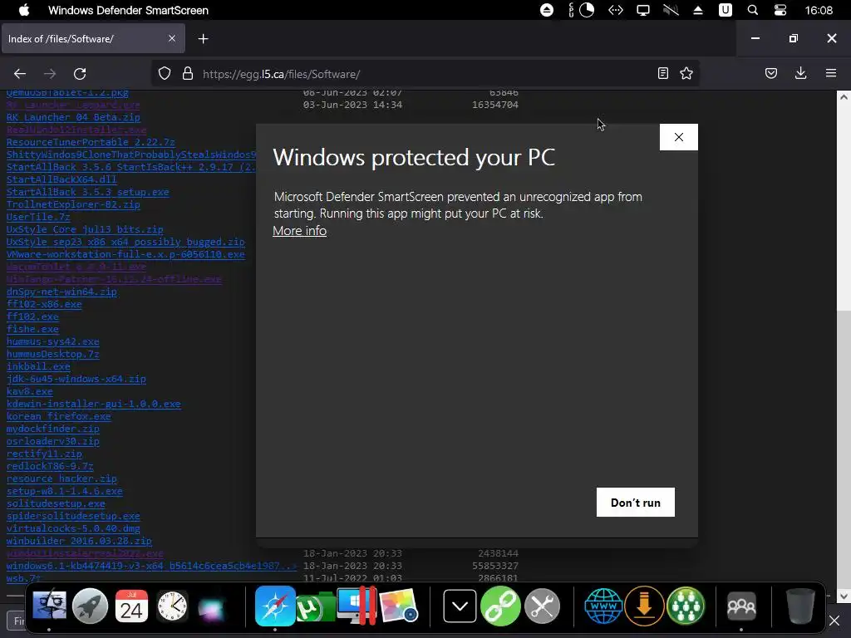Toggle reader view icon in address bar
This screenshot has height=638, width=851.
pos(662,73)
